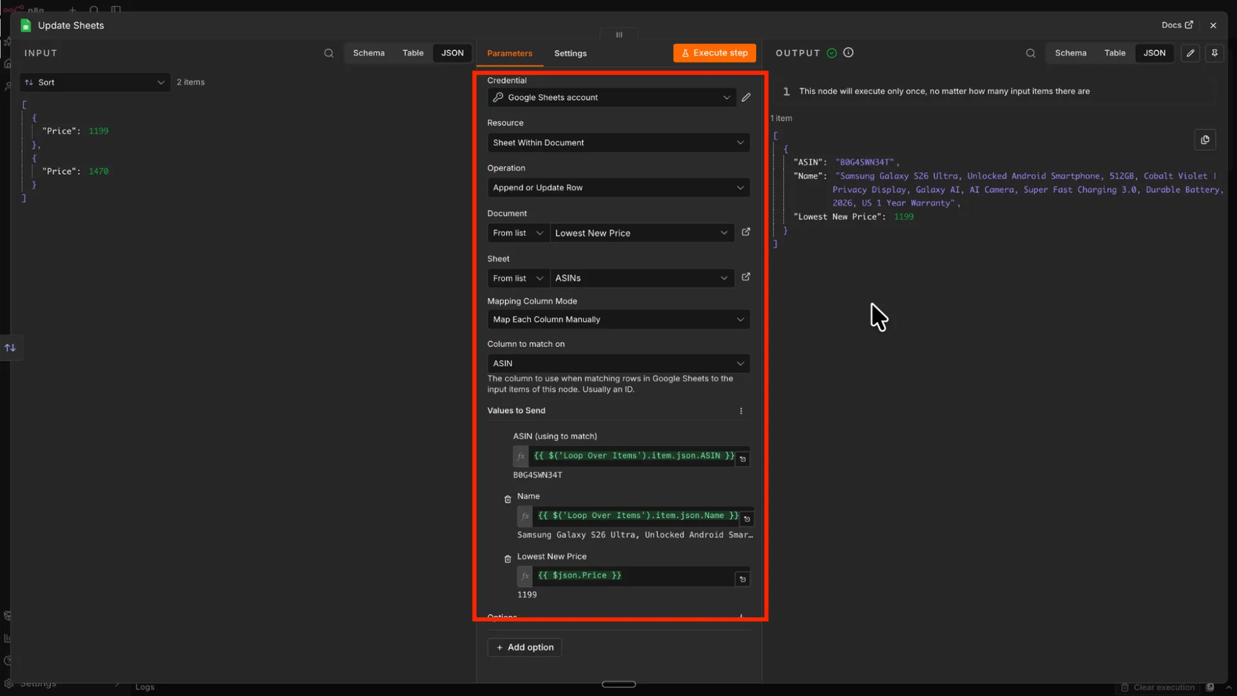This screenshot has height=696, width=1237.
Task: Switch to the Parameters tab
Action: (510, 53)
